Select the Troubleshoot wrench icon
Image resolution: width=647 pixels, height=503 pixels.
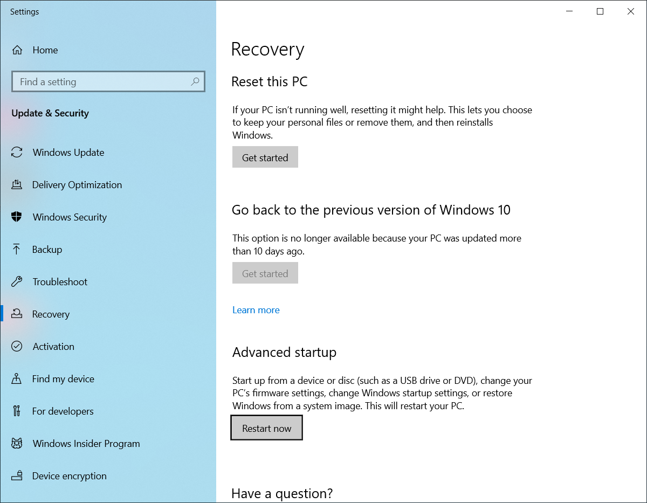click(17, 282)
